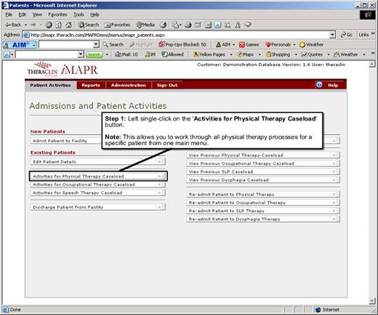378x315 pixels.
Task: Click the Stop icon in the browser toolbar
Action: tap(49, 25)
